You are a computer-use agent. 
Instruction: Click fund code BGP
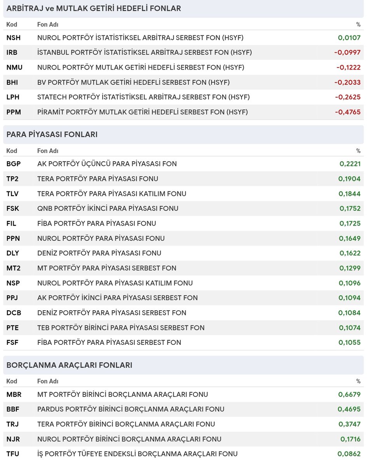tap(14, 164)
